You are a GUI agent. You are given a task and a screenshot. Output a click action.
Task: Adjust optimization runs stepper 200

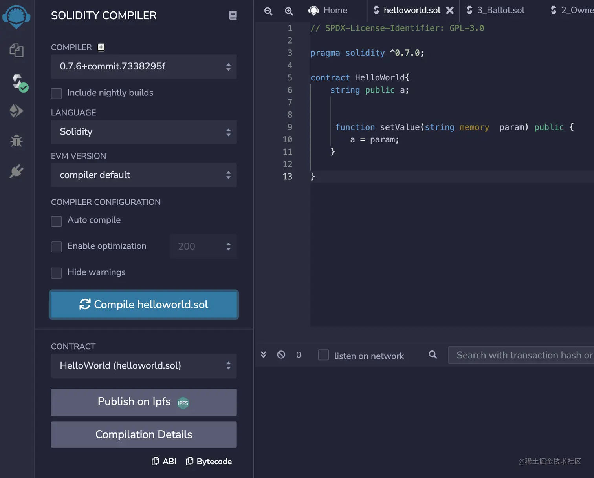tap(203, 246)
